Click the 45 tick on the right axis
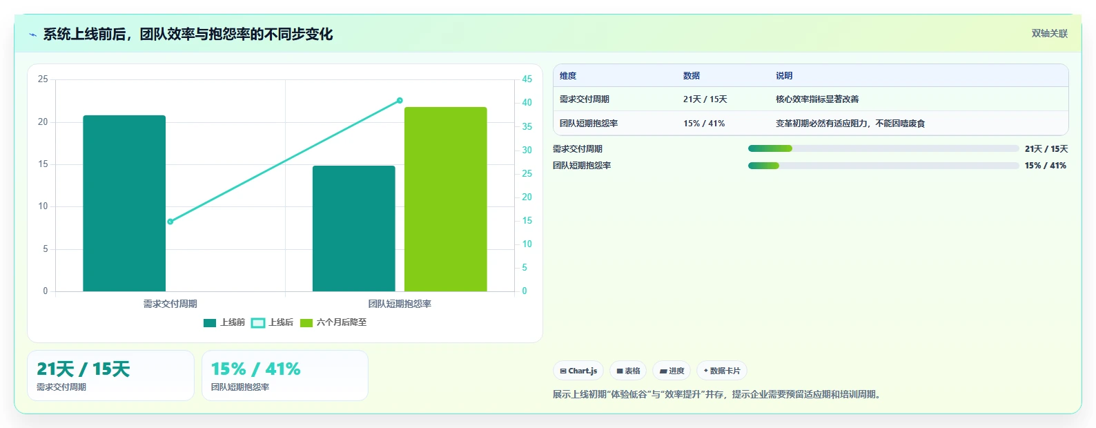Viewport: 1096px width, 428px height. (x=527, y=79)
